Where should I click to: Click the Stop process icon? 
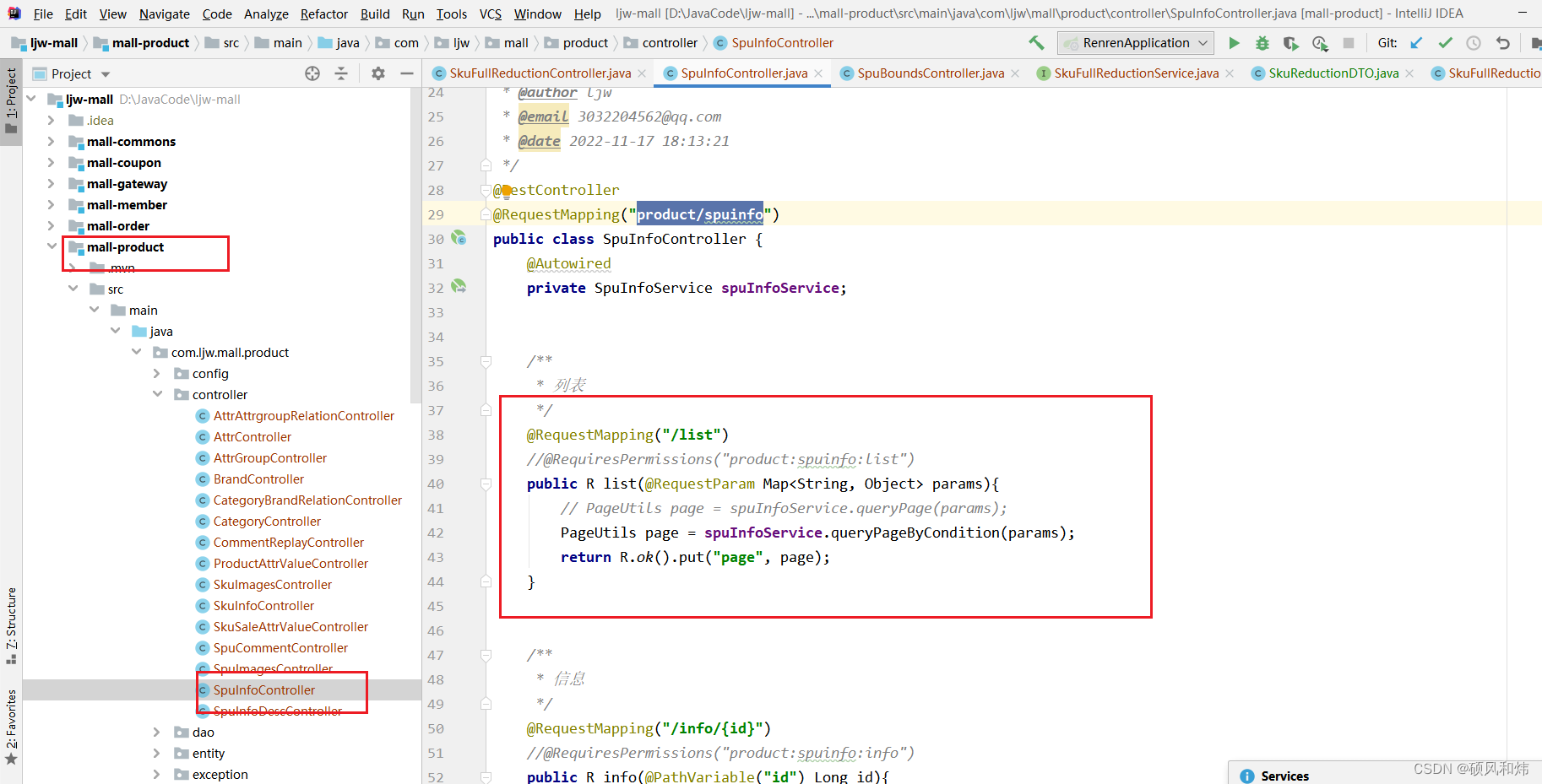pos(1349,43)
